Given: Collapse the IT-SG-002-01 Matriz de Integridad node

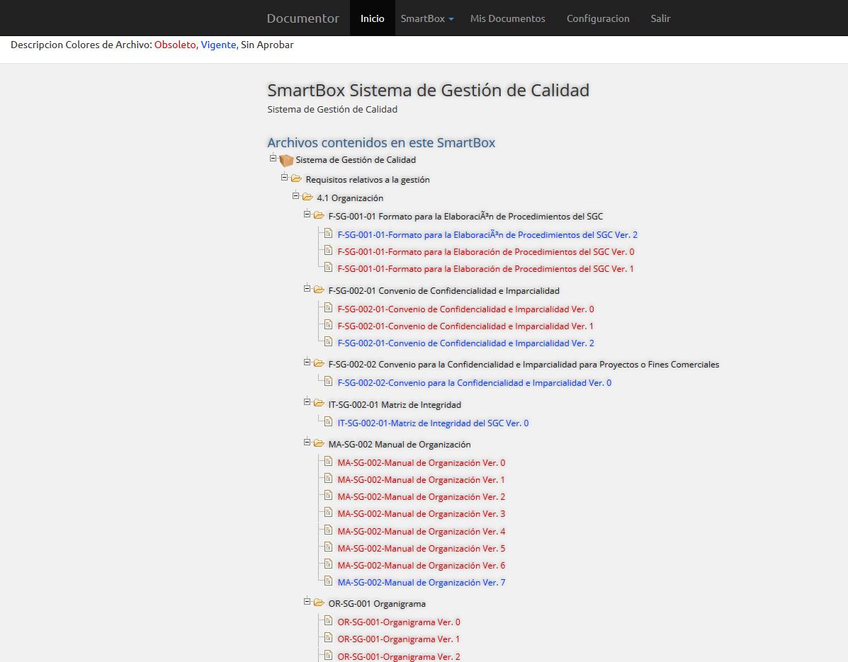Looking at the screenshot, I should click(x=307, y=402).
